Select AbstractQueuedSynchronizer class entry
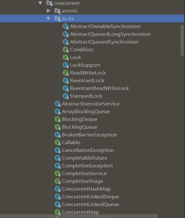 pyautogui.click(x=104, y=42)
